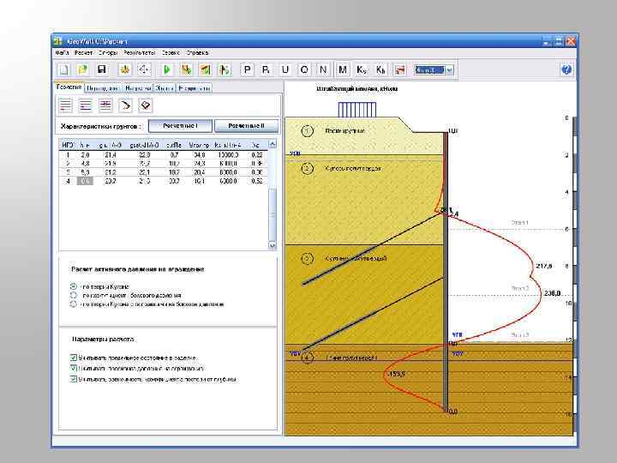This screenshot has width=617, height=463.
Task: Click the Save diskette icon
Action: (x=101, y=69)
